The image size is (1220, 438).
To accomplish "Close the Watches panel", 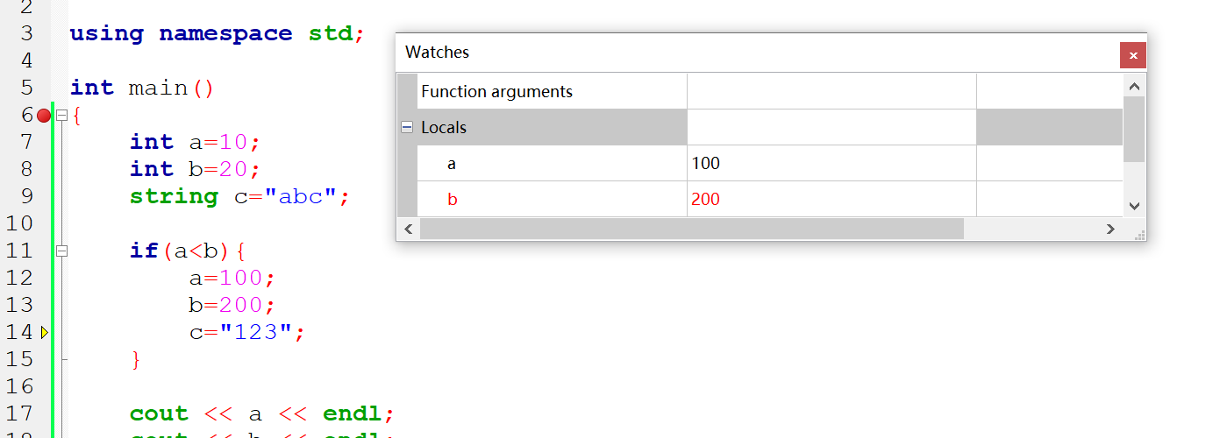I will coord(1133,55).
